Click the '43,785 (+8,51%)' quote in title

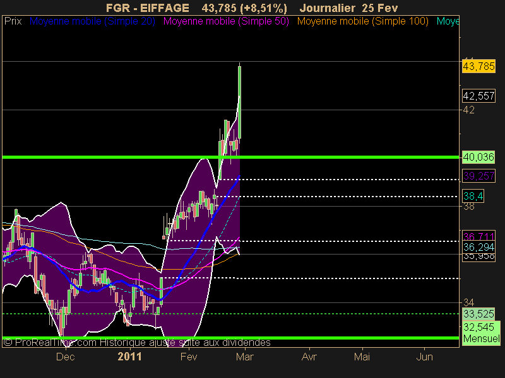click(x=244, y=8)
